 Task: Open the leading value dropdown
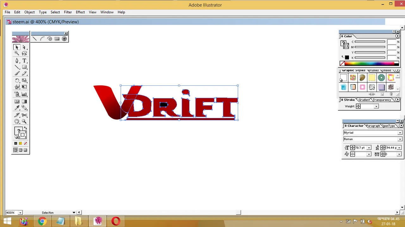click(399, 148)
